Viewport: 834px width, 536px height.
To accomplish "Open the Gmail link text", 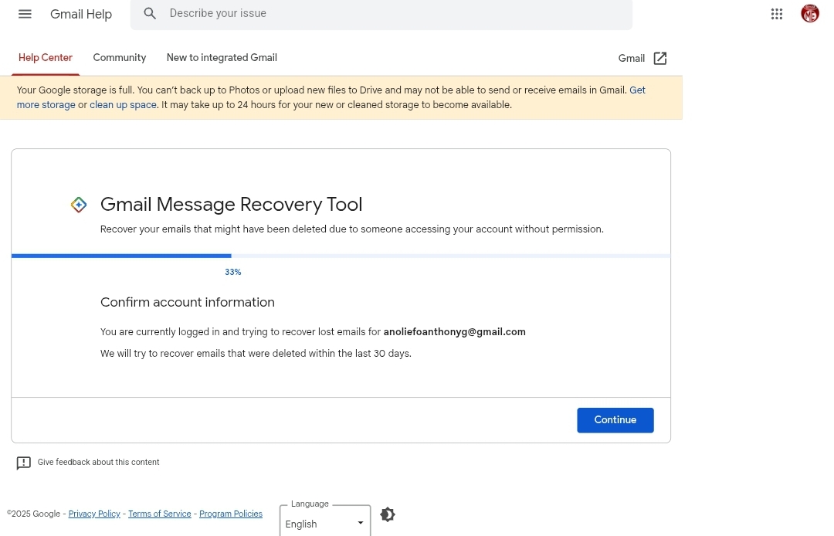I will tap(632, 59).
